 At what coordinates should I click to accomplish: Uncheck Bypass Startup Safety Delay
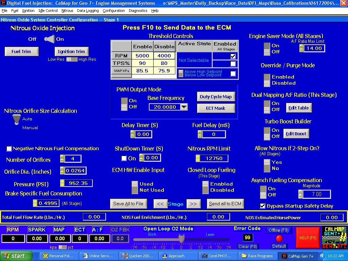262,206
